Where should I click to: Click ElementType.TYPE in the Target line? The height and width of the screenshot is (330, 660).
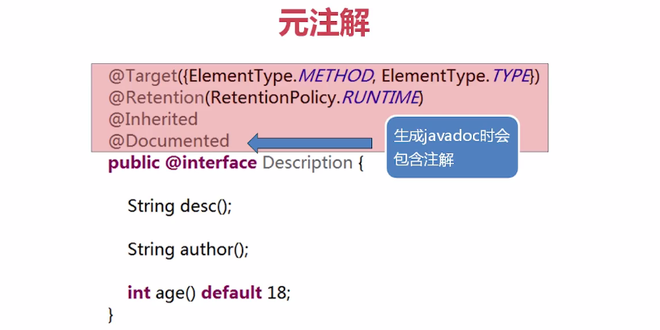tap(456, 76)
